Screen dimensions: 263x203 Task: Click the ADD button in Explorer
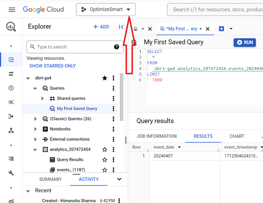pyautogui.click(x=101, y=27)
